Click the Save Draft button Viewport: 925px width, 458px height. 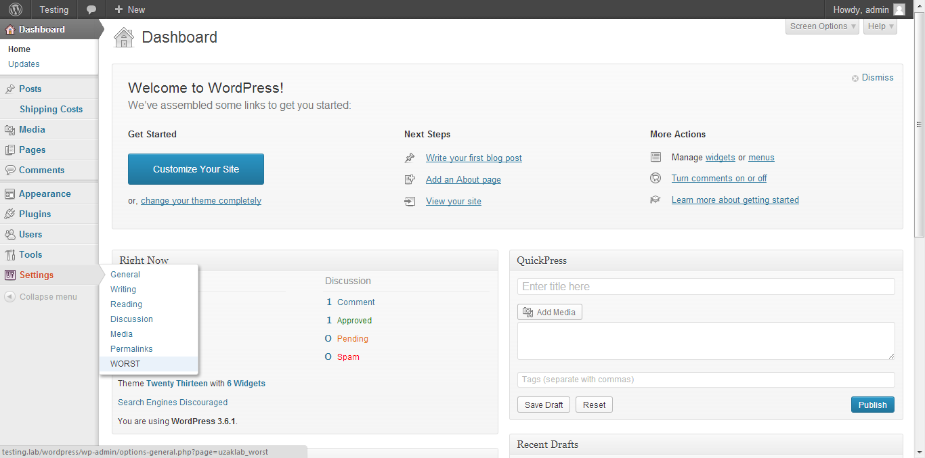(x=544, y=405)
